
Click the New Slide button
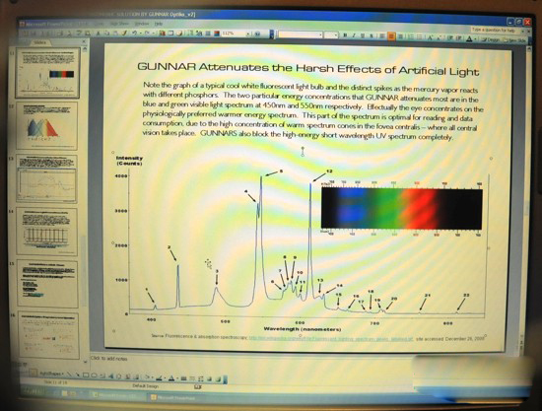[515, 40]
